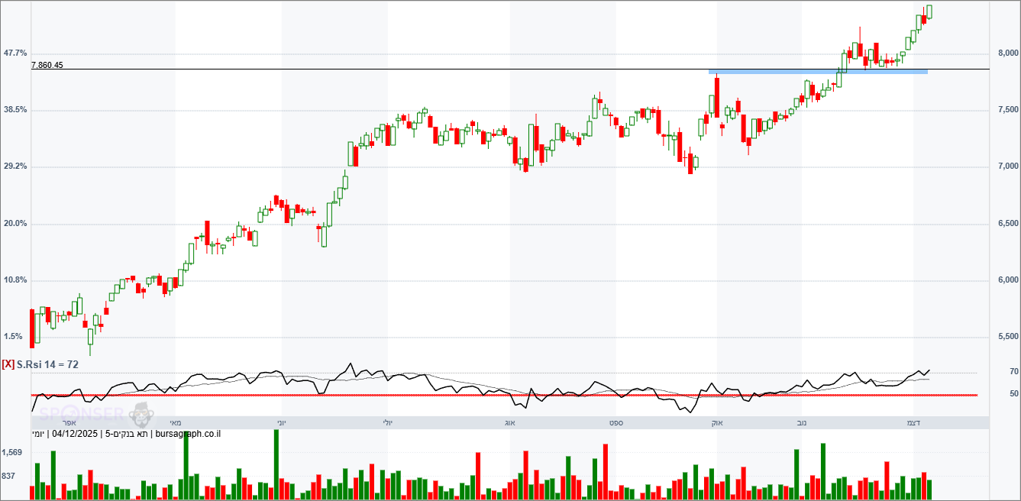1021x501 pixels.
Task: Click the 10.8% percentage axis label
Action: [15, 280]
